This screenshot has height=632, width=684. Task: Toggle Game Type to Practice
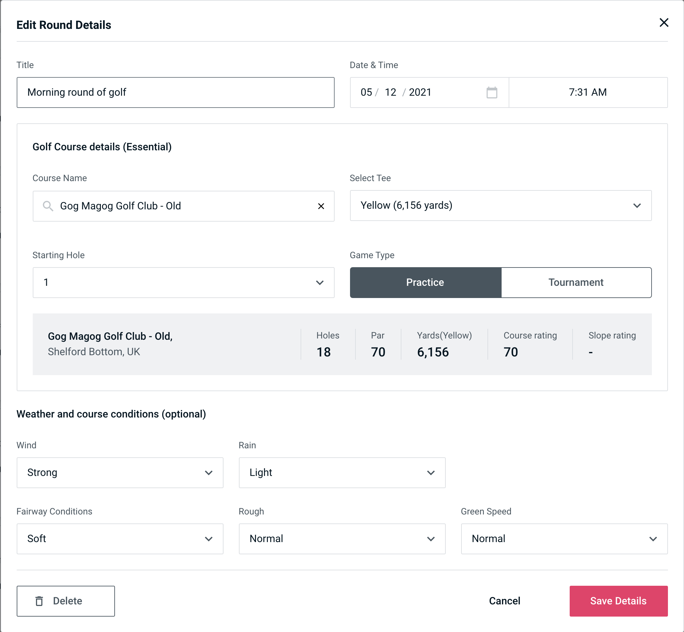coord(425,282)
